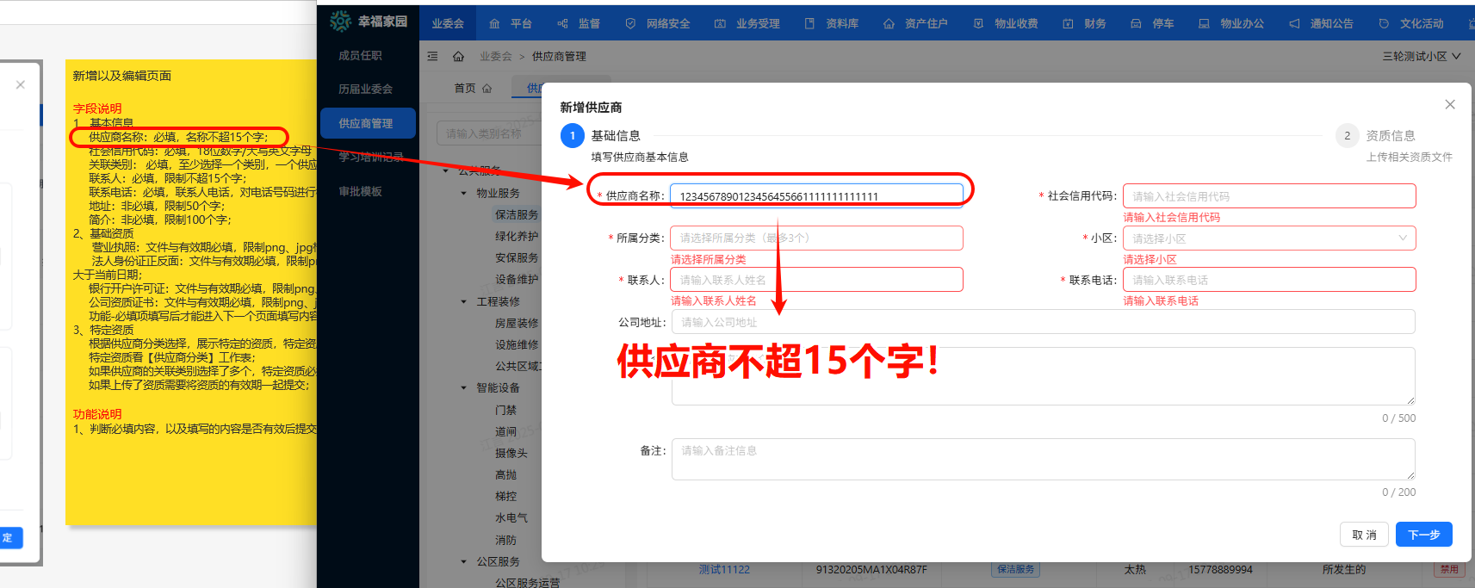Screen dimensions: 1475x588
Task: Click the 业委会 breadcrumb link
Action: (x=495, y=56)
